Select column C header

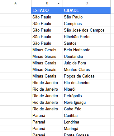coord(87,3)
